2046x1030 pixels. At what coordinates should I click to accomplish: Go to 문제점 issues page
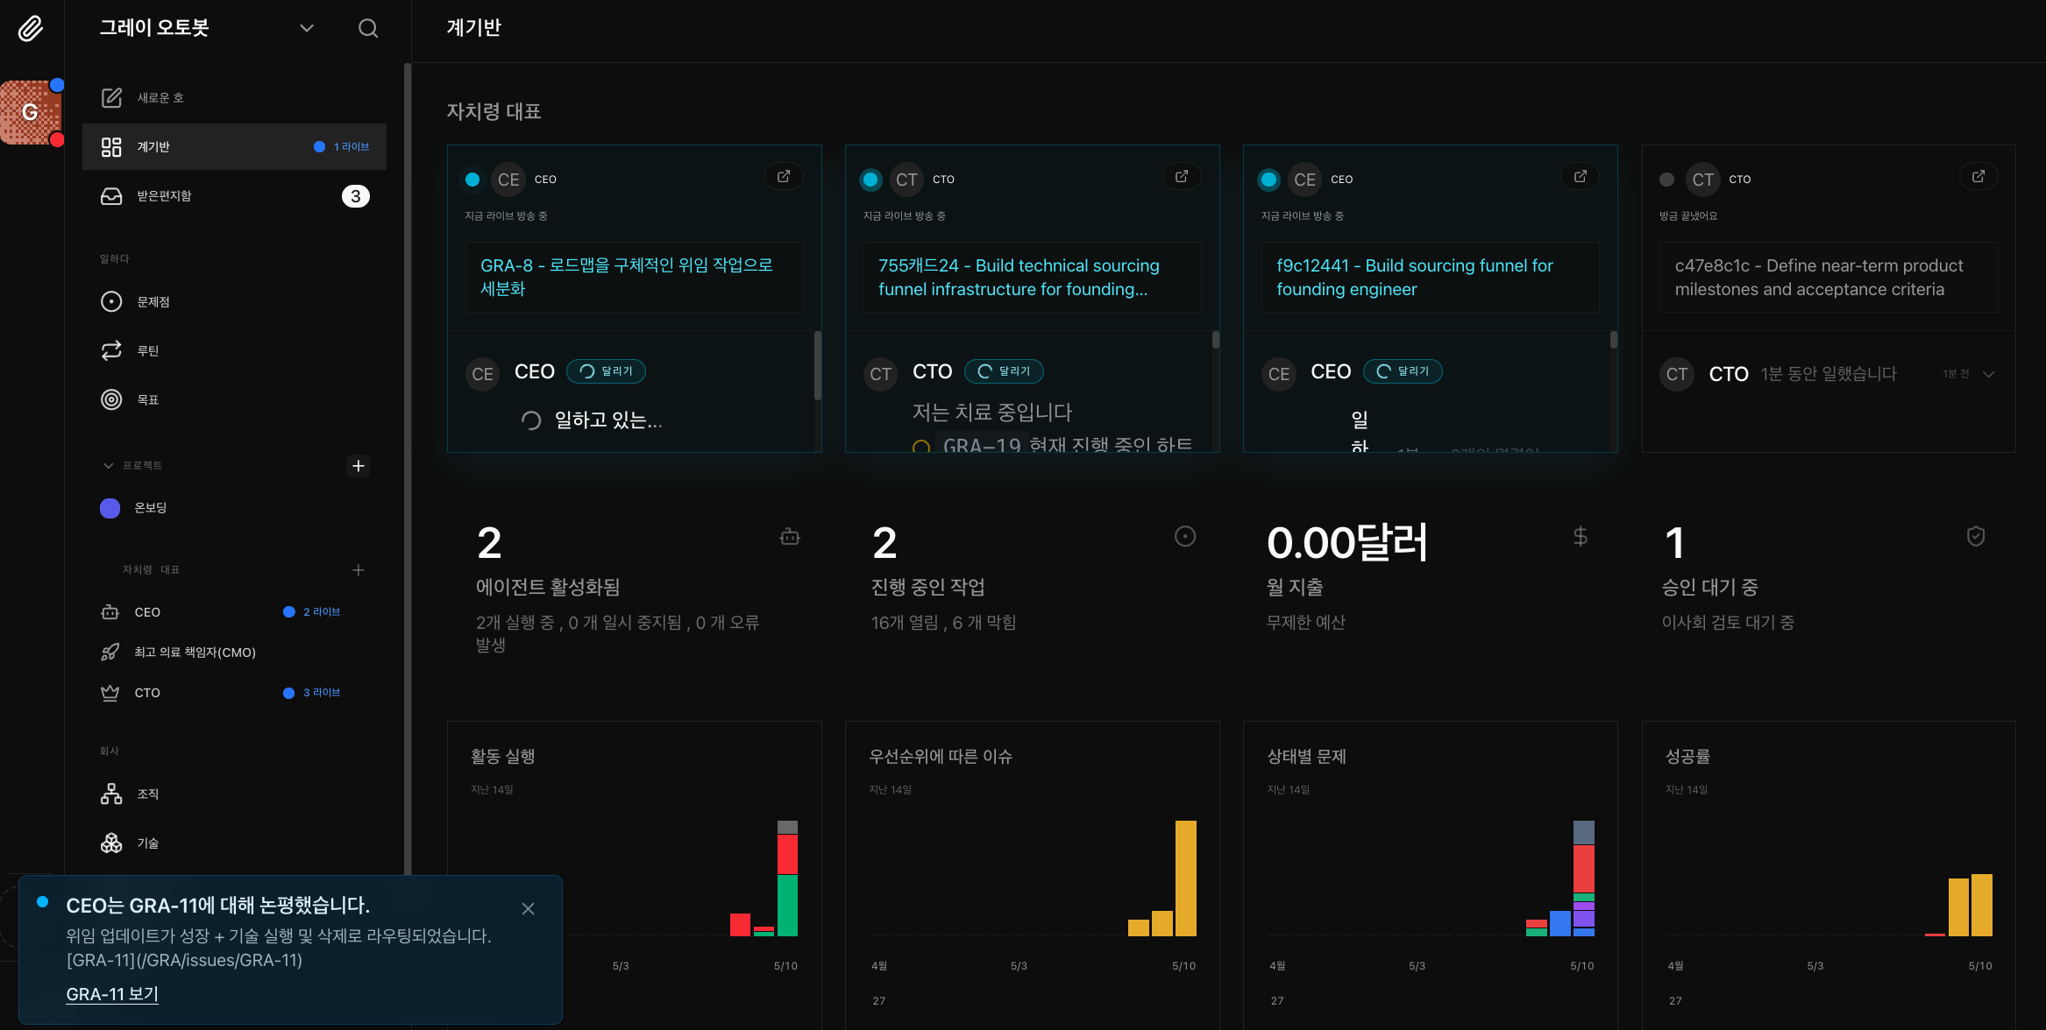pyautogui.click(x=234, y=301)
